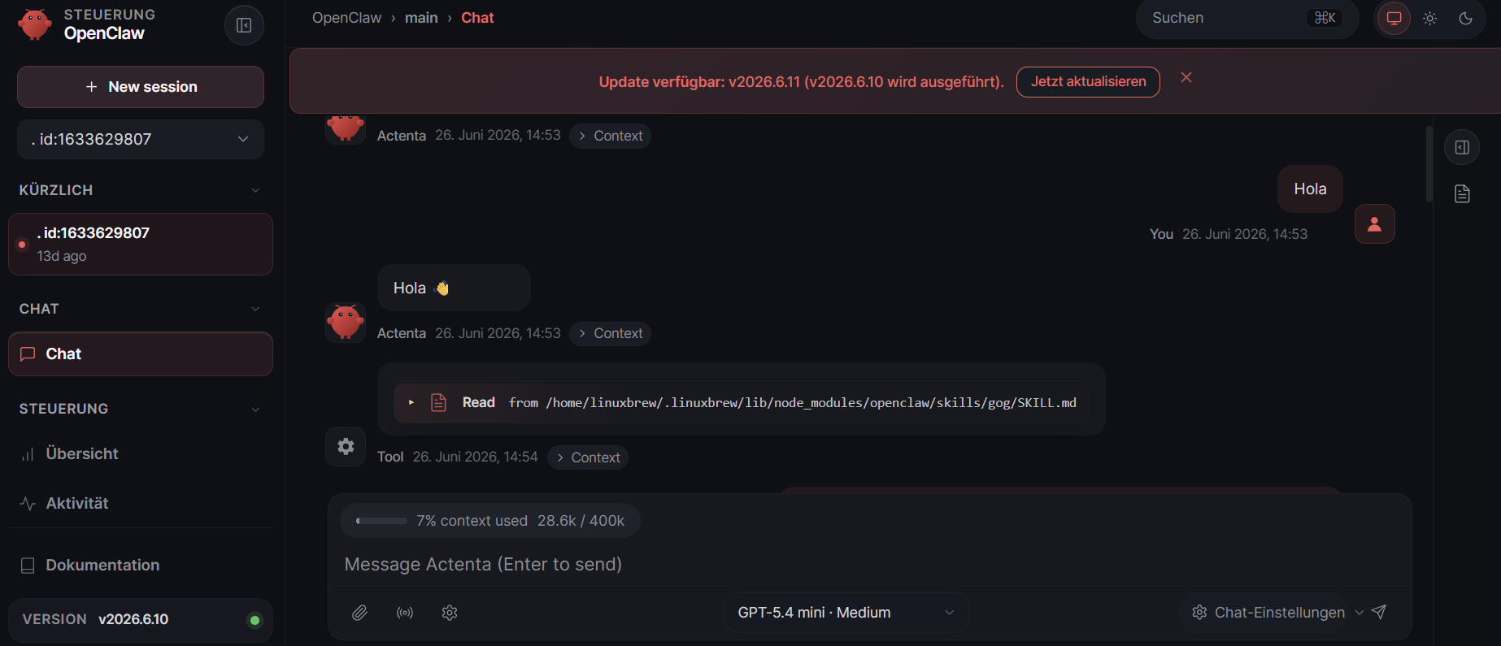Open GPT-5.4 mini · Medium model dropdown
The image size is (1501, 646).
pos(846,613)
